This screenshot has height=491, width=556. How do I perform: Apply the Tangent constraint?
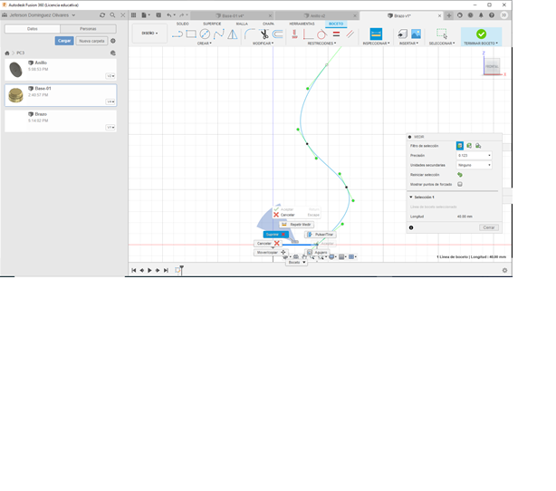tap(321, 34)
